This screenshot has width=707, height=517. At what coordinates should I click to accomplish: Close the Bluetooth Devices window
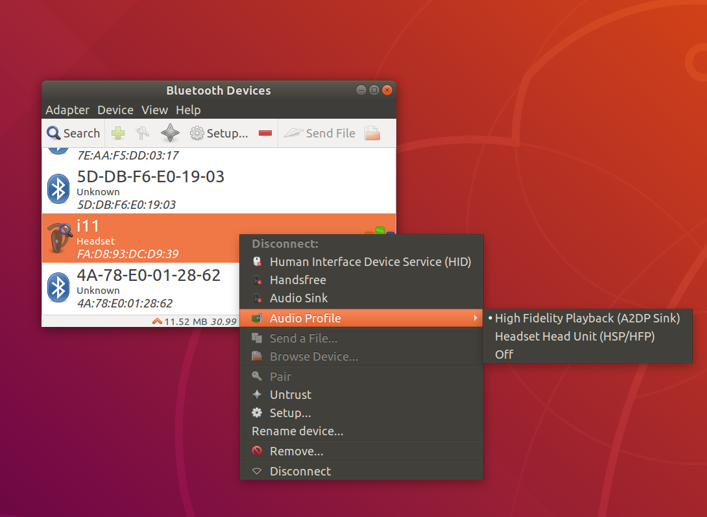pos(387,90)
